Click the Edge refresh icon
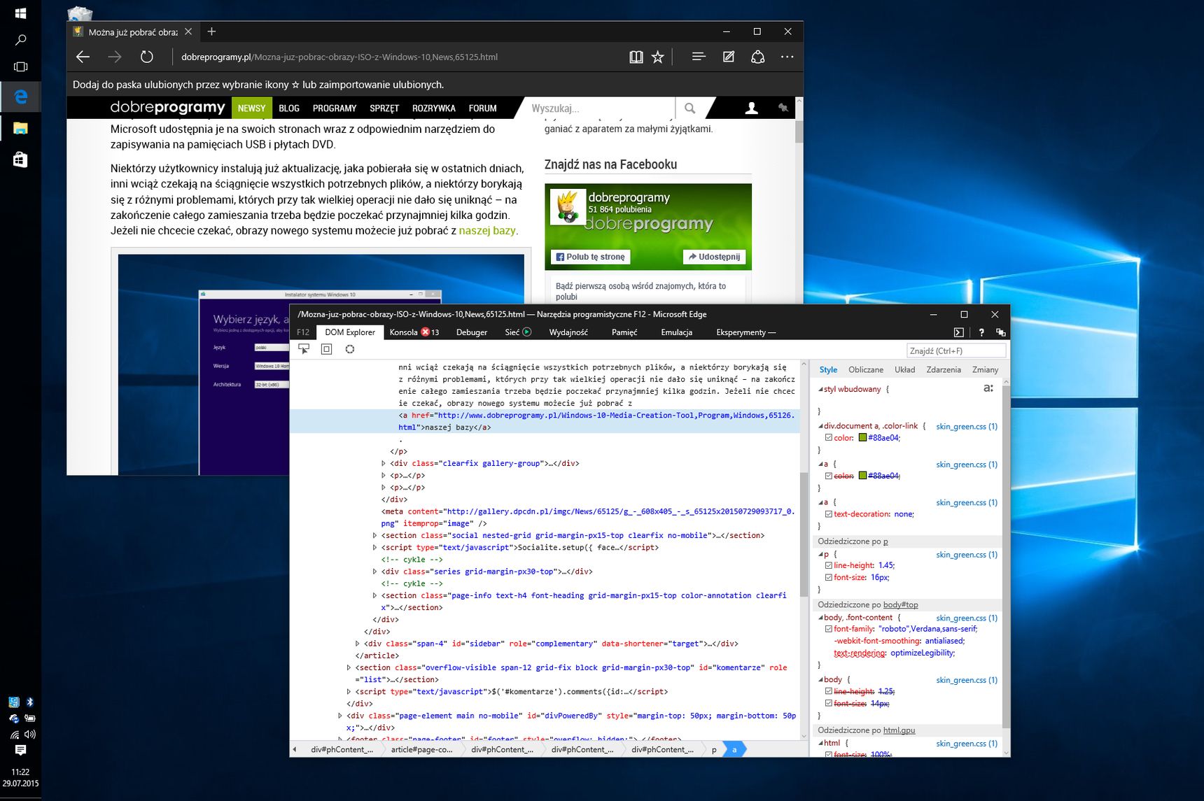The height and width of the screenshot is (801, 1204). pyautogui.click(x=146, y=57)
